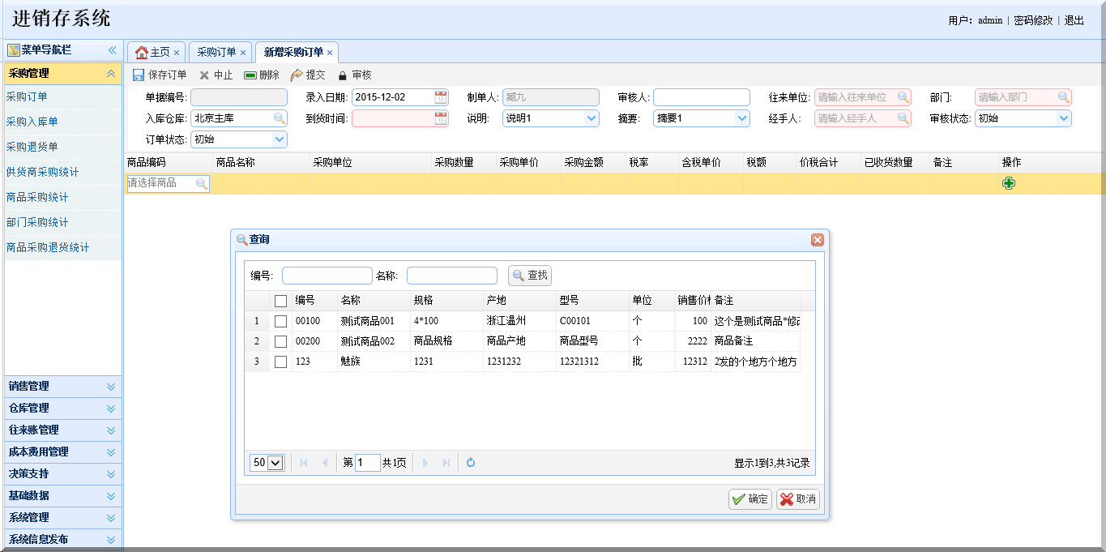The height and width of the screenshot is (552, 1106).
Task: Check the box for product 测试商品001
Action: 280,322
